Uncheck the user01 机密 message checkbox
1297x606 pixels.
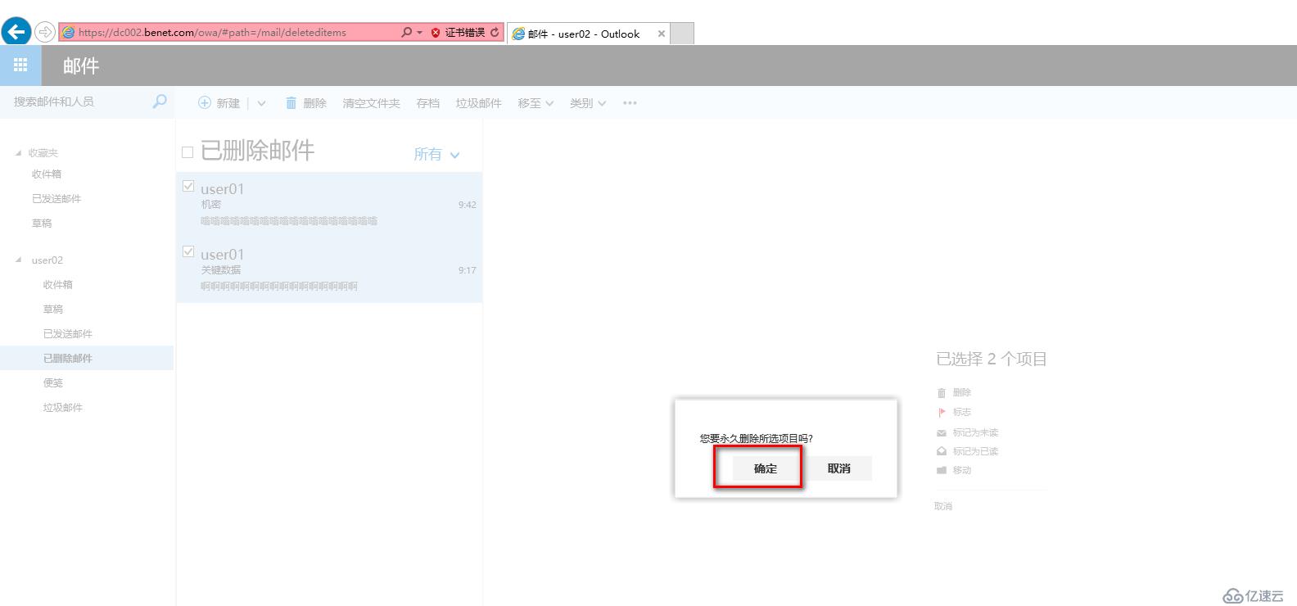point(188,187)
